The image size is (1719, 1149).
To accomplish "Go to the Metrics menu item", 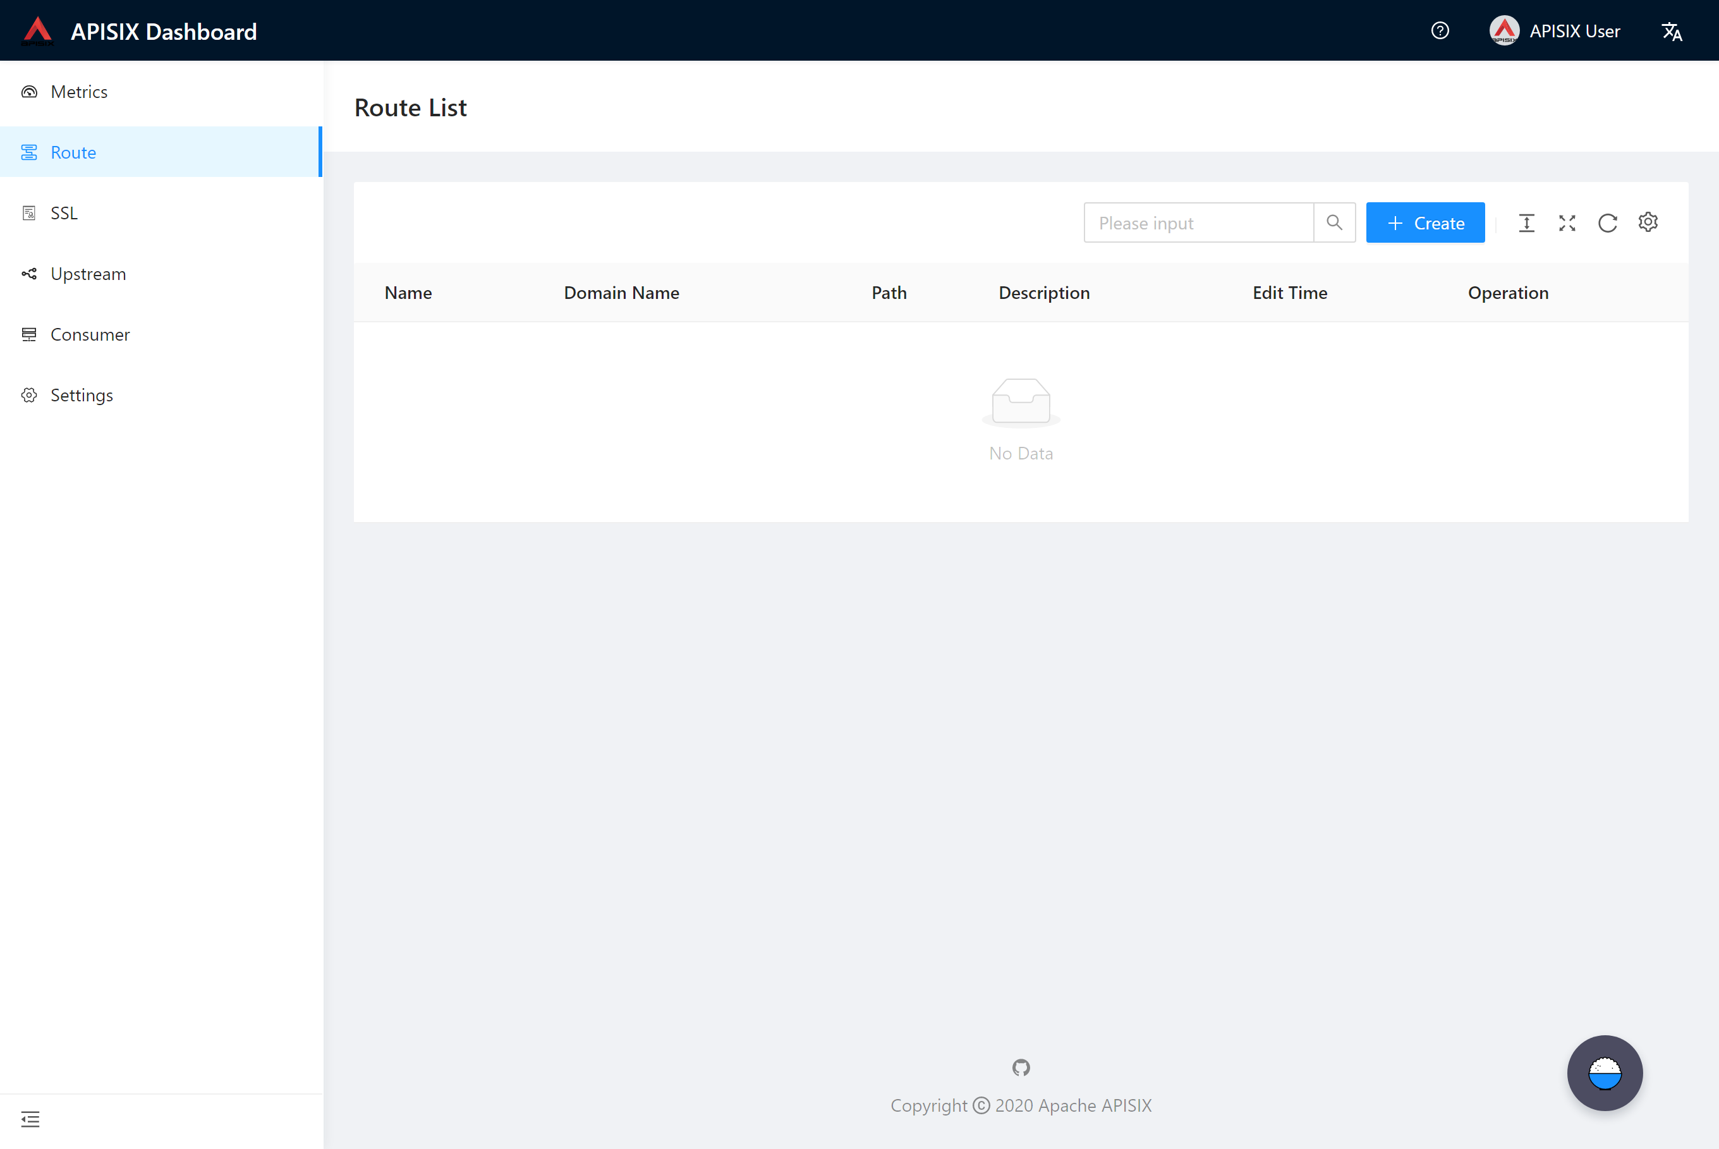I will click(x=79, y=92).
